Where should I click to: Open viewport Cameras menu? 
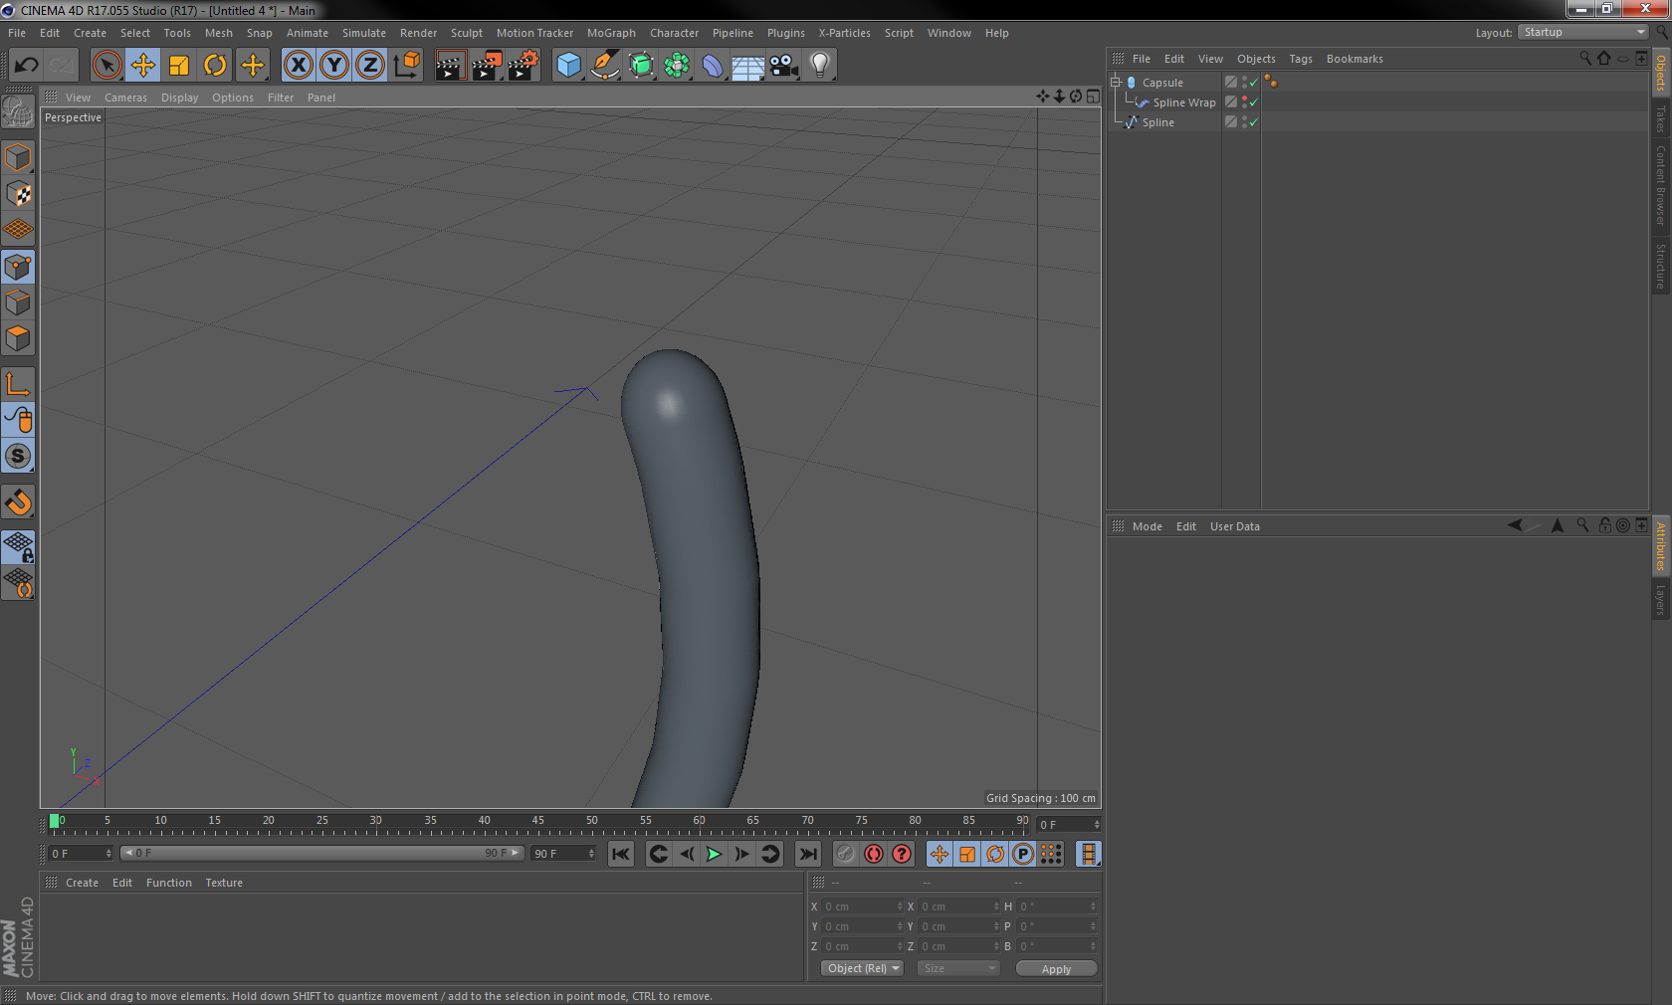[125, 98]
